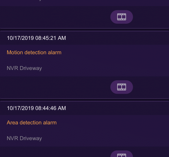Tap the purple pill button below Motion detection alarm
The height and width of the screenshot is (157, 169).
tap(122, 87)
